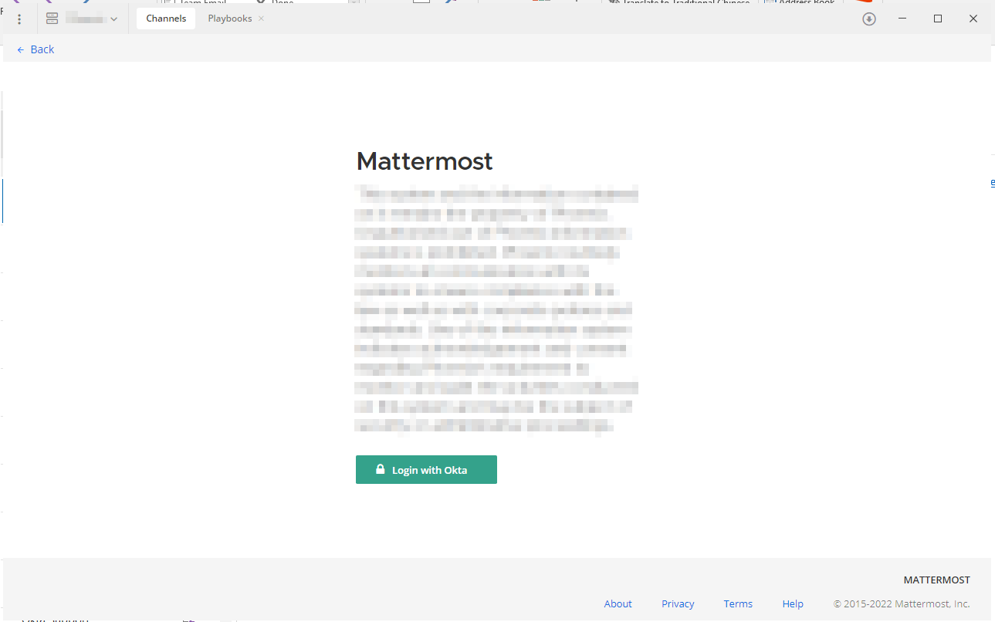Click the MATTERMOST footer logo text
Viewport: 995px width, 622px height.
tap(936, 580)
